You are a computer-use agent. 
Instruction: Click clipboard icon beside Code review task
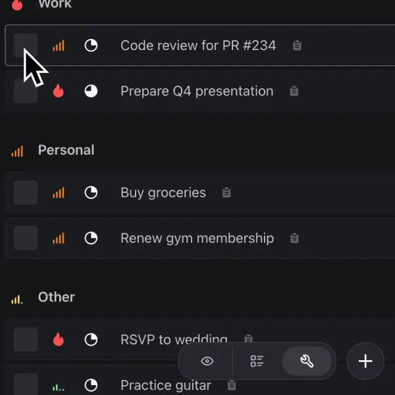tap(297, 46)
